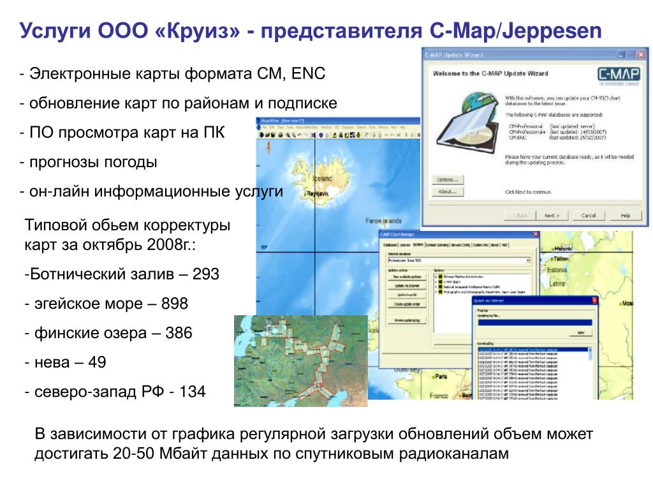Switch to the Databases tab in Chart Manager
Screen dimensions: 653x490
[390, 245]
